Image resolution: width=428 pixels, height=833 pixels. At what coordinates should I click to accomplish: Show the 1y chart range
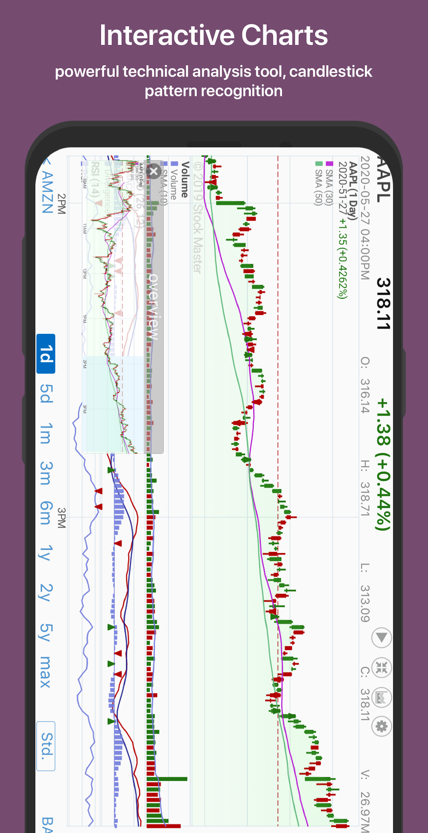(x=46, y=553)
